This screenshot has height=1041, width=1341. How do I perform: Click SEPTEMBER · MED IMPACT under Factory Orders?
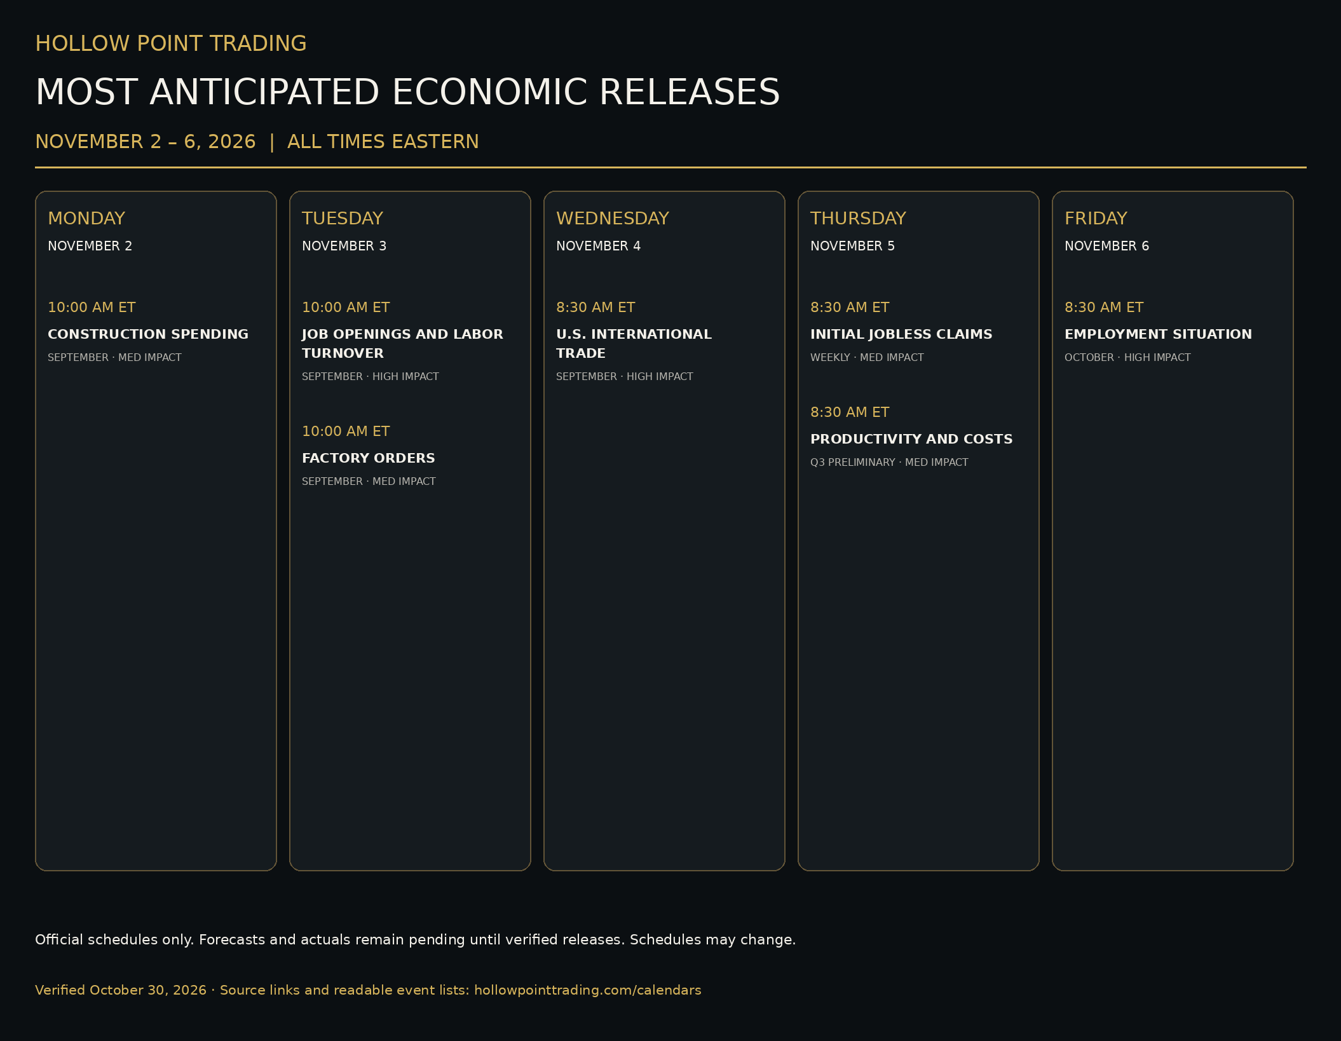click(x=369, y=481)
